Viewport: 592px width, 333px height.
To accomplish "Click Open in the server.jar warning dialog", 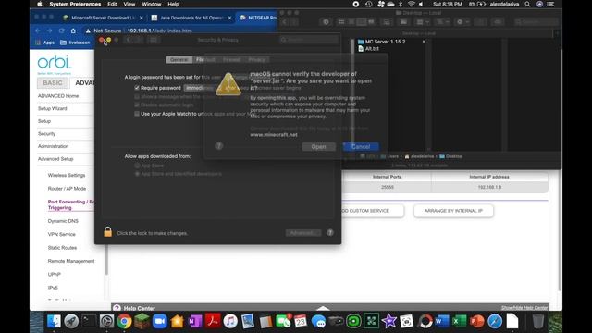I will point(318,146).
